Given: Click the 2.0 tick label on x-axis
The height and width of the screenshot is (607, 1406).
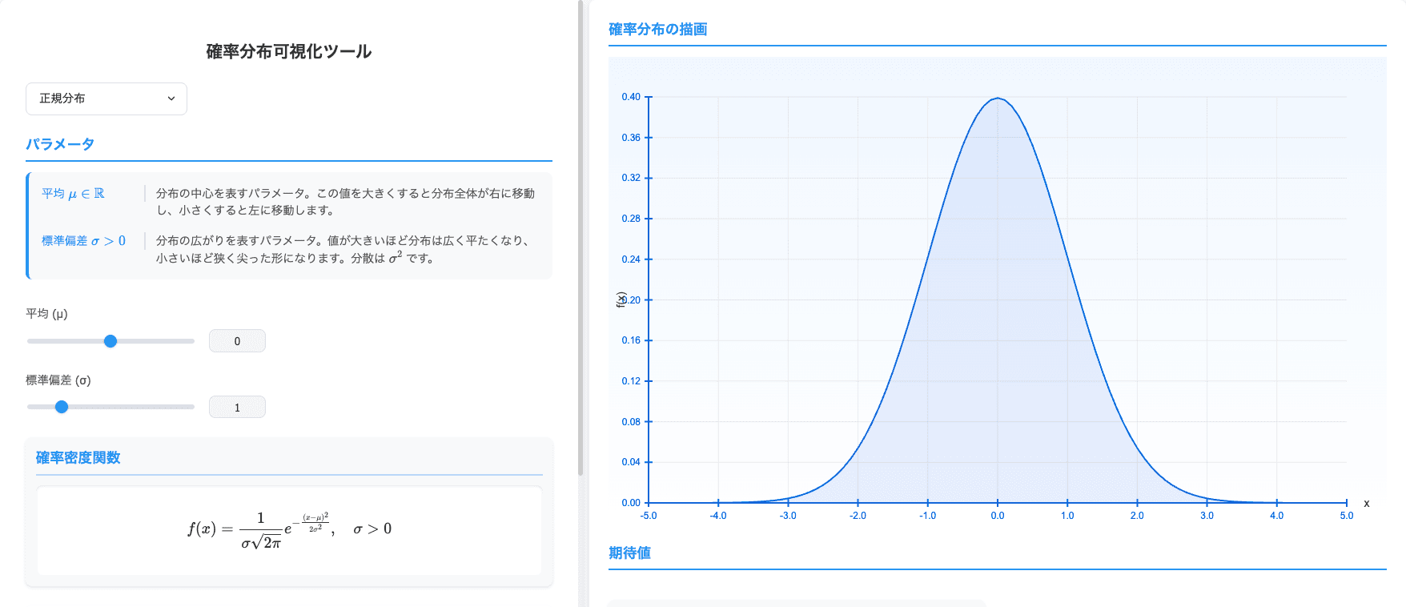Looking at the screenshot, I should (1137, 516).
